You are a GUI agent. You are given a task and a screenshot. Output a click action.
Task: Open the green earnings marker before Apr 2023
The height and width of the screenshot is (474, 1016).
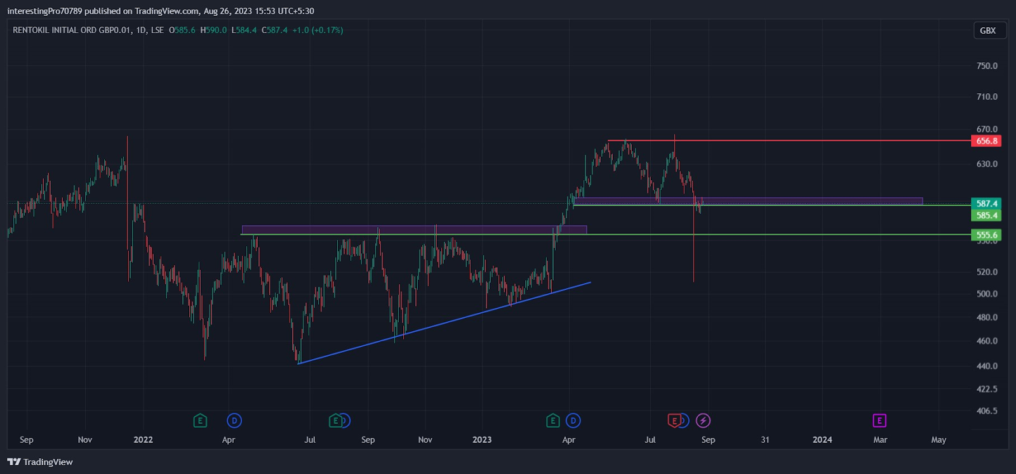click(552, 421)
